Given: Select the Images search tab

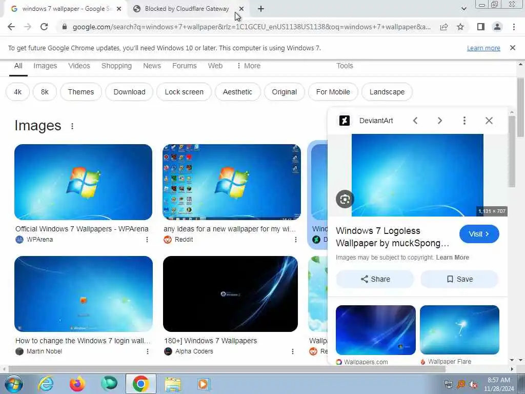Looking at the screenshot, I should pyautogui.click(x=45, y=66).
